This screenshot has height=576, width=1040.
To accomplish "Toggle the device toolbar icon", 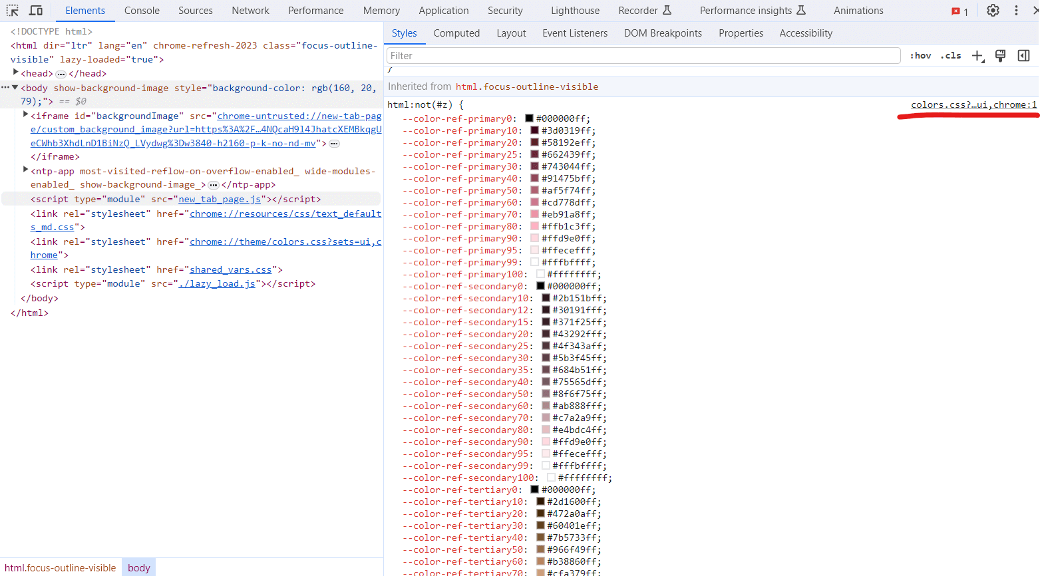I will click(36, 11).
